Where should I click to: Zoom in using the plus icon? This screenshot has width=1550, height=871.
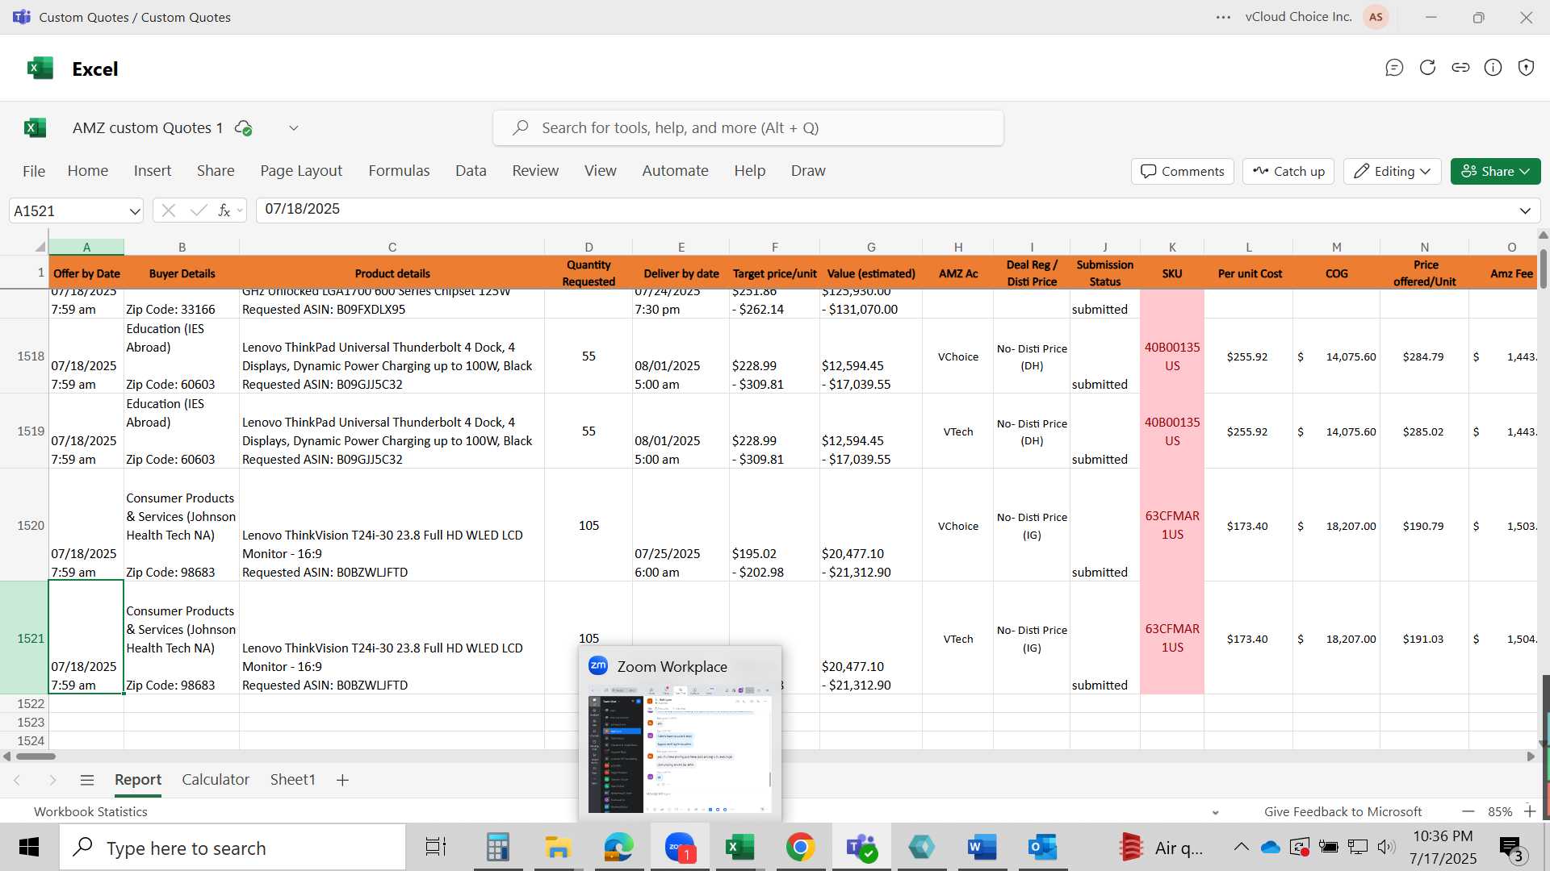tap(1530, 811)
